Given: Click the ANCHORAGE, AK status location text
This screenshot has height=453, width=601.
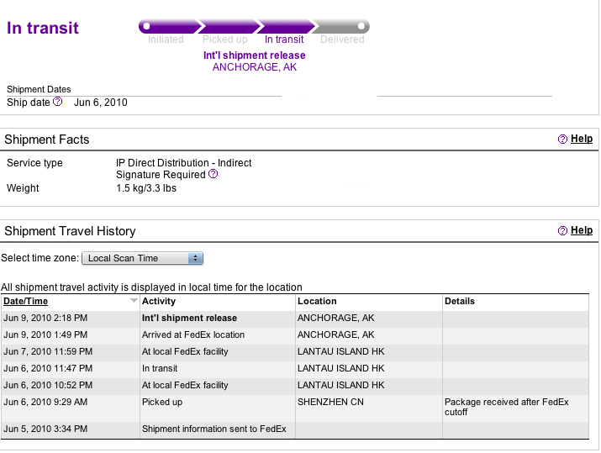Looking at the screenshot, I should (x=255, y=67).
